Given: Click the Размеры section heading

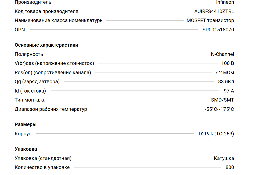Looking at the screenshot, I should (26, 125).
